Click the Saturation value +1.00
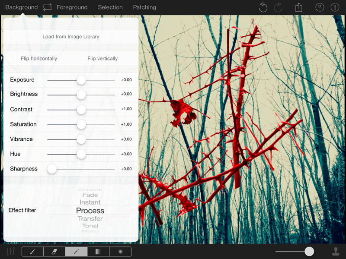The width and height of the screenshot is (346, 259). tap(126, 124)
